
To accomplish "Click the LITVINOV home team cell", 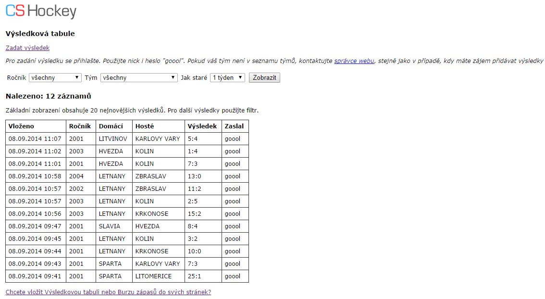I will 113,139.
